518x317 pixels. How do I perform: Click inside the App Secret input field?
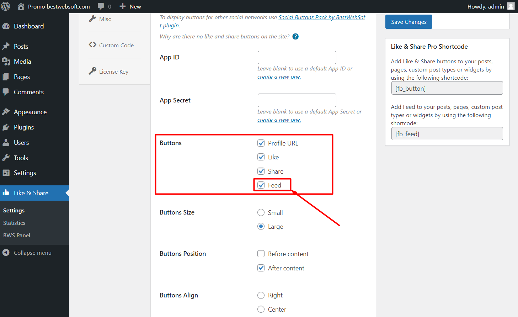[x=297, y=100]
